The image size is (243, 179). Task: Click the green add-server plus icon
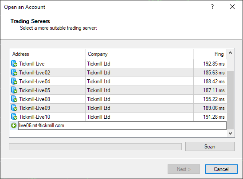click(14, 125)
